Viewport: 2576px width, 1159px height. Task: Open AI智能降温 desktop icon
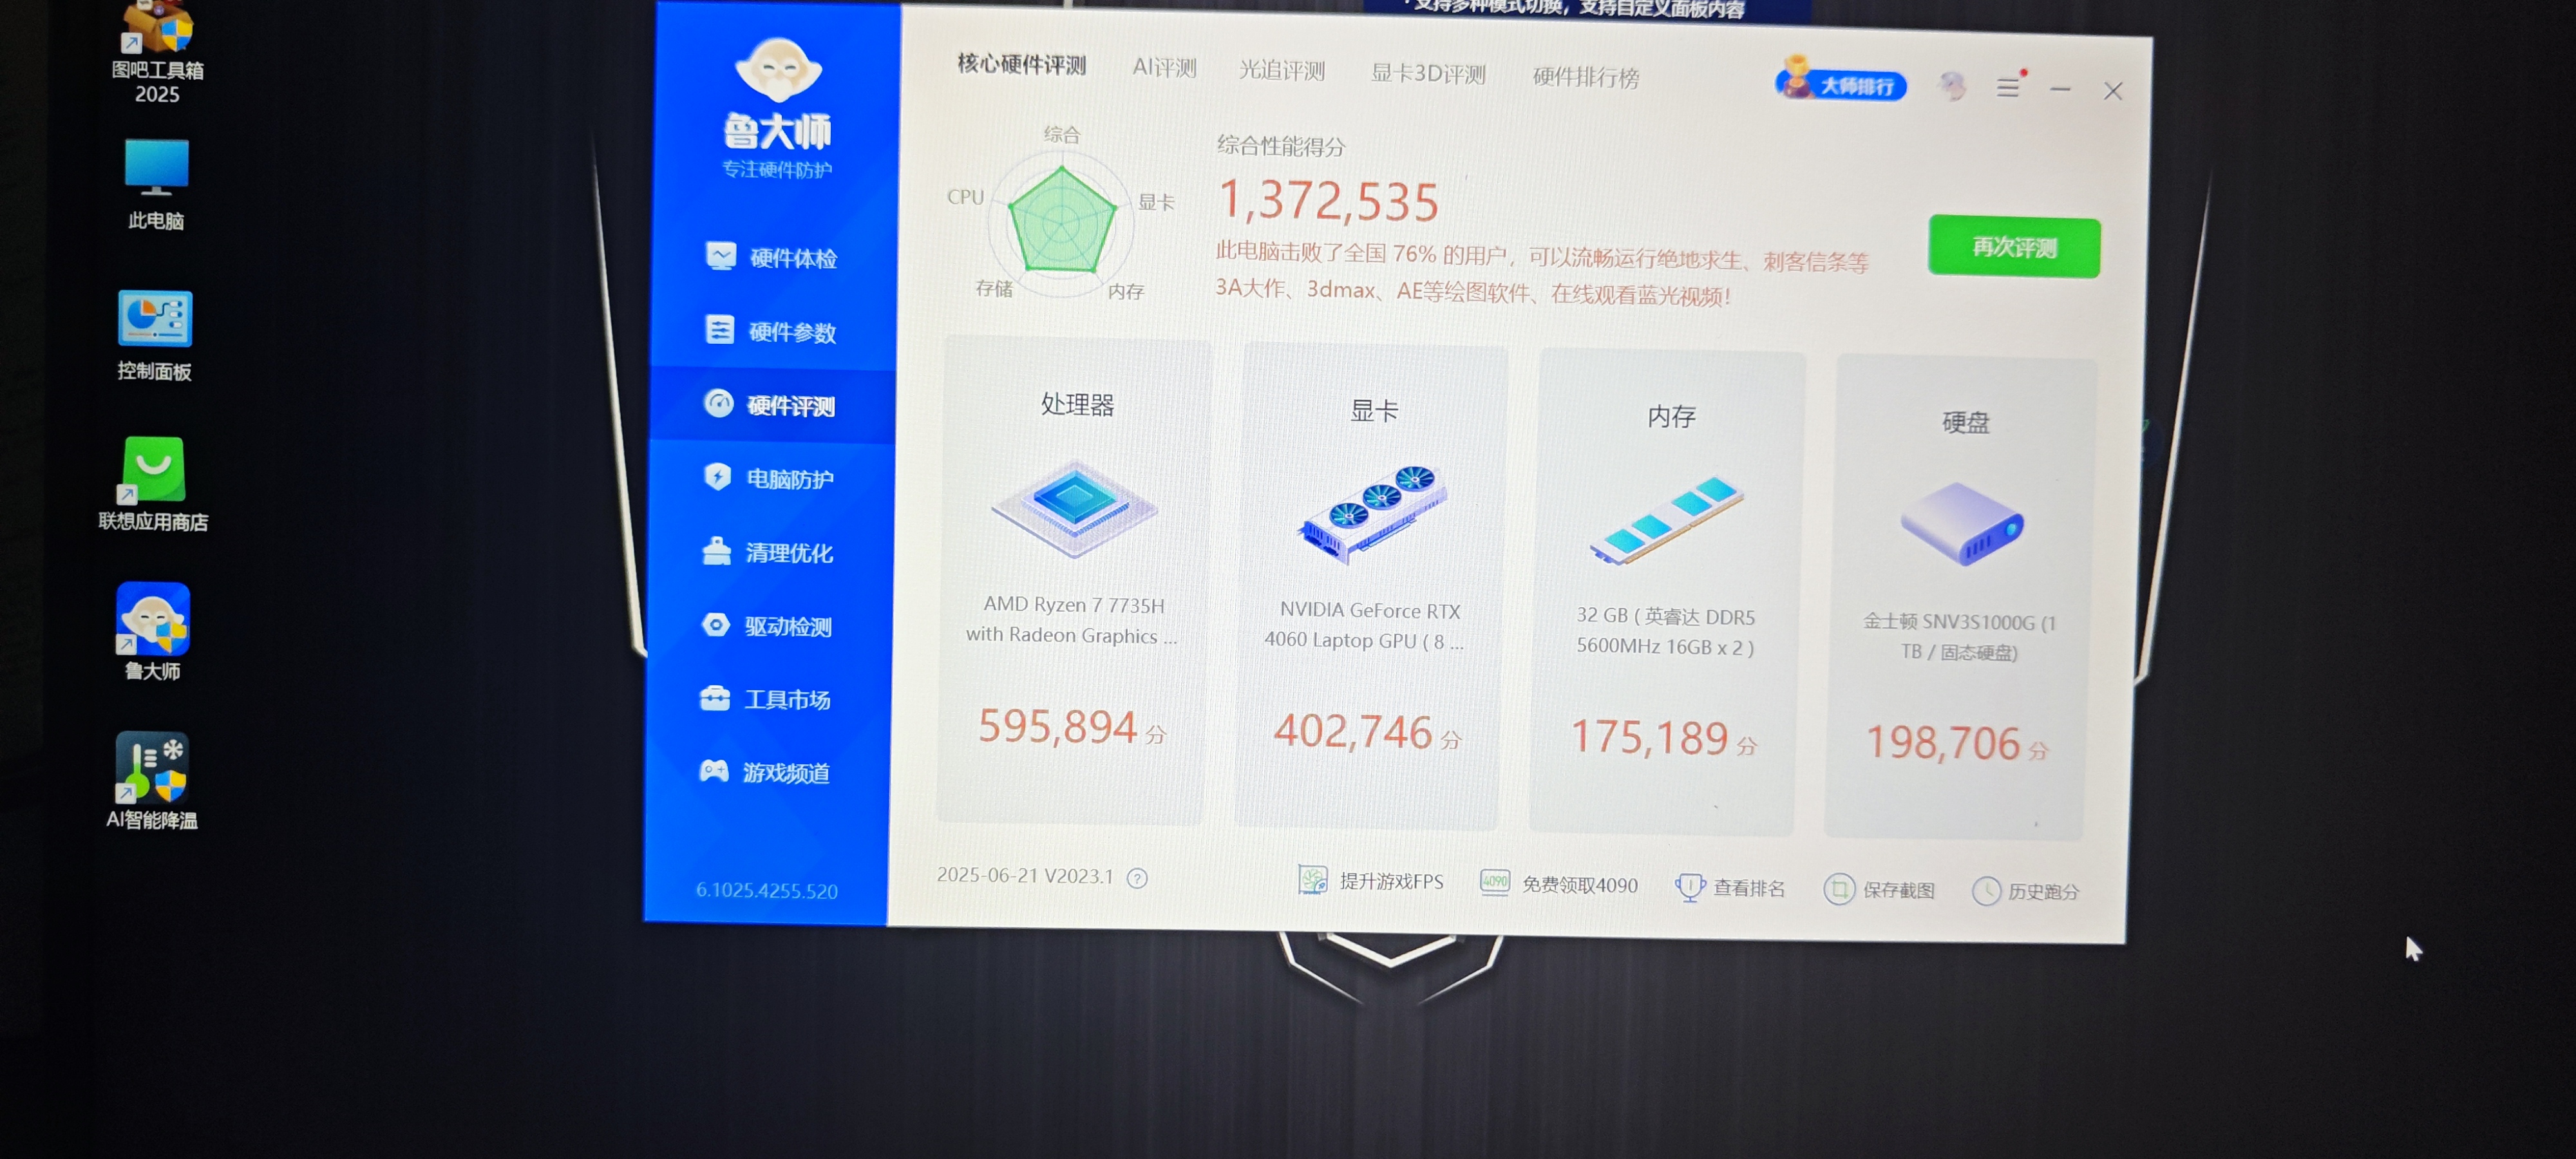(x=152, y=781)
